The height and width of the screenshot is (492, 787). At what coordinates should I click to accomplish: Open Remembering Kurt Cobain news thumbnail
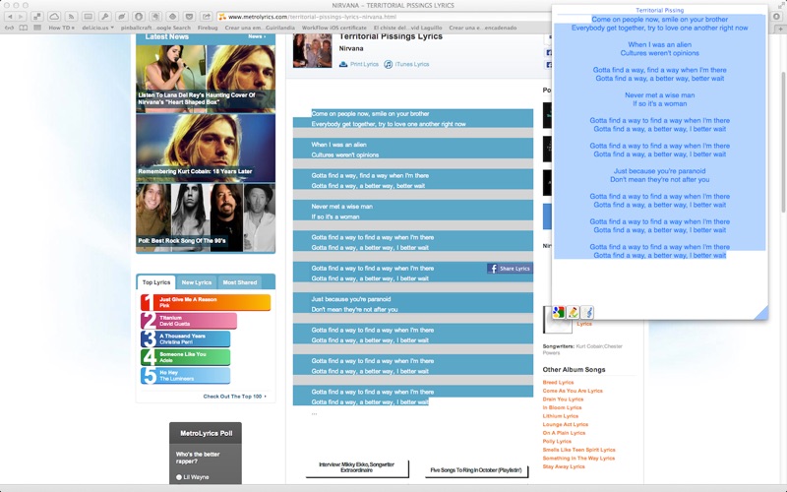click(206, 148)
